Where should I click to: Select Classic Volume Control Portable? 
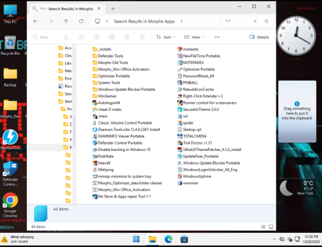[x=122, y=123]
